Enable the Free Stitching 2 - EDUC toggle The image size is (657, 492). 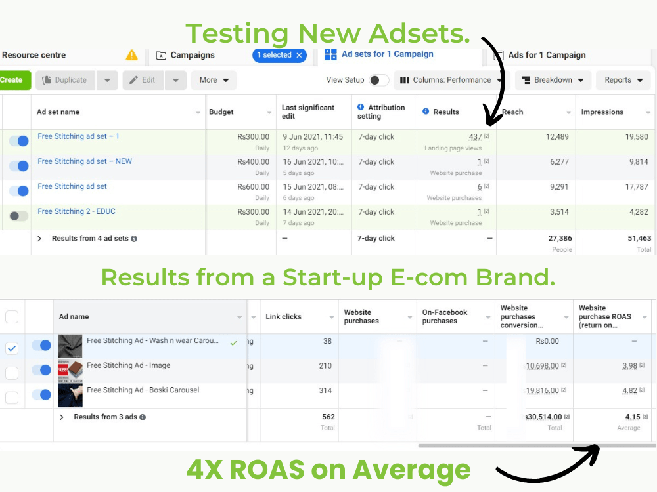(19, 216)
